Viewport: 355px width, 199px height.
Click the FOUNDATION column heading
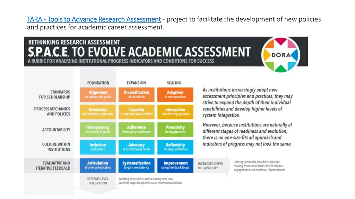point(98,83)
